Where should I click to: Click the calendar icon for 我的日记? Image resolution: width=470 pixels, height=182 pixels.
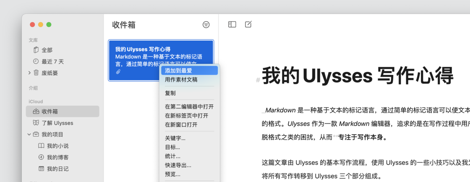[x=42, y=169]
